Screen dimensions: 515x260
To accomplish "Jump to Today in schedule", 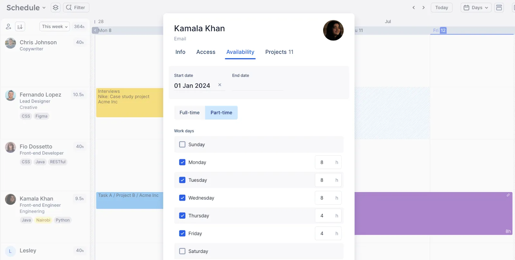I will click(x=442, y=7).
